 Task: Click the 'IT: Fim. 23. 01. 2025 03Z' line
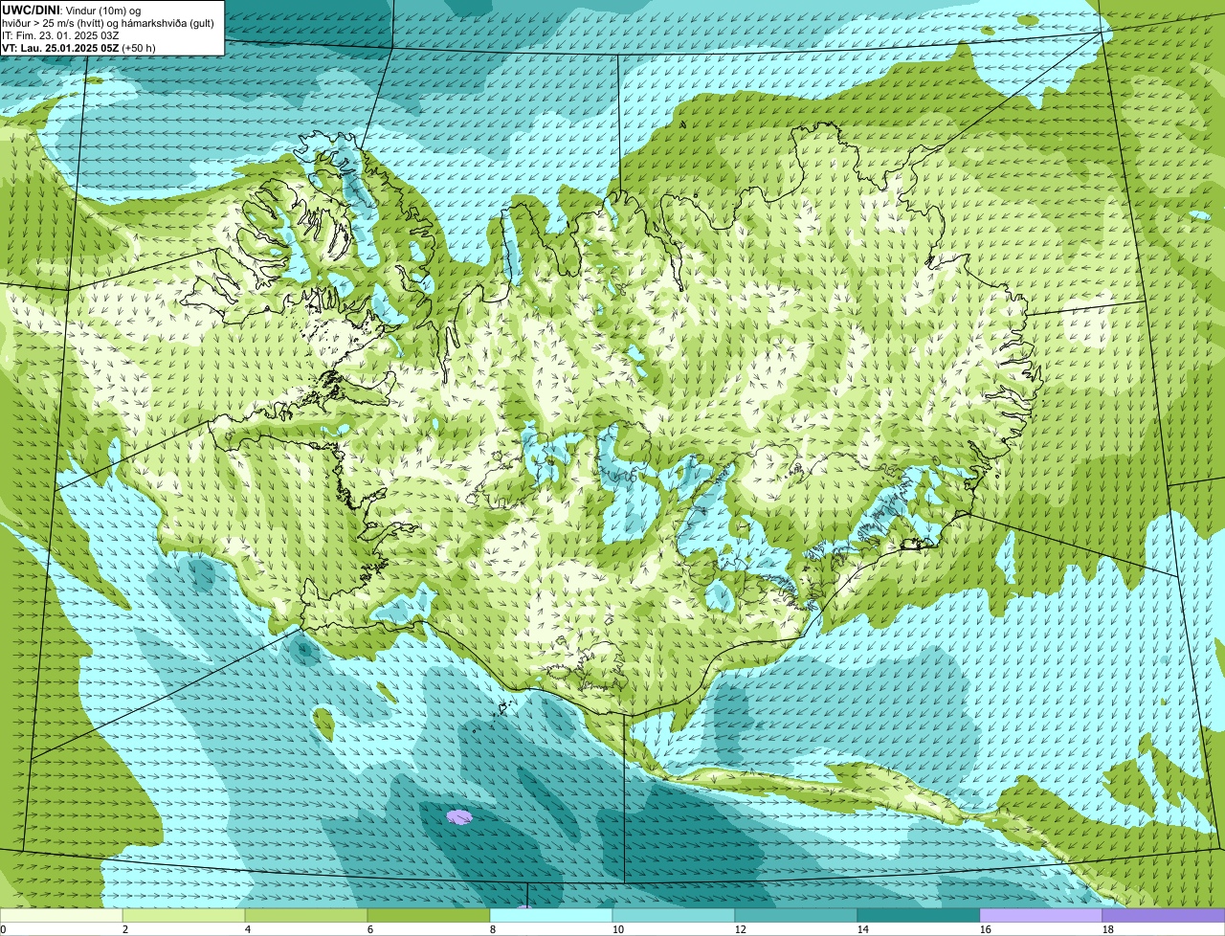(x=61, y=34)
